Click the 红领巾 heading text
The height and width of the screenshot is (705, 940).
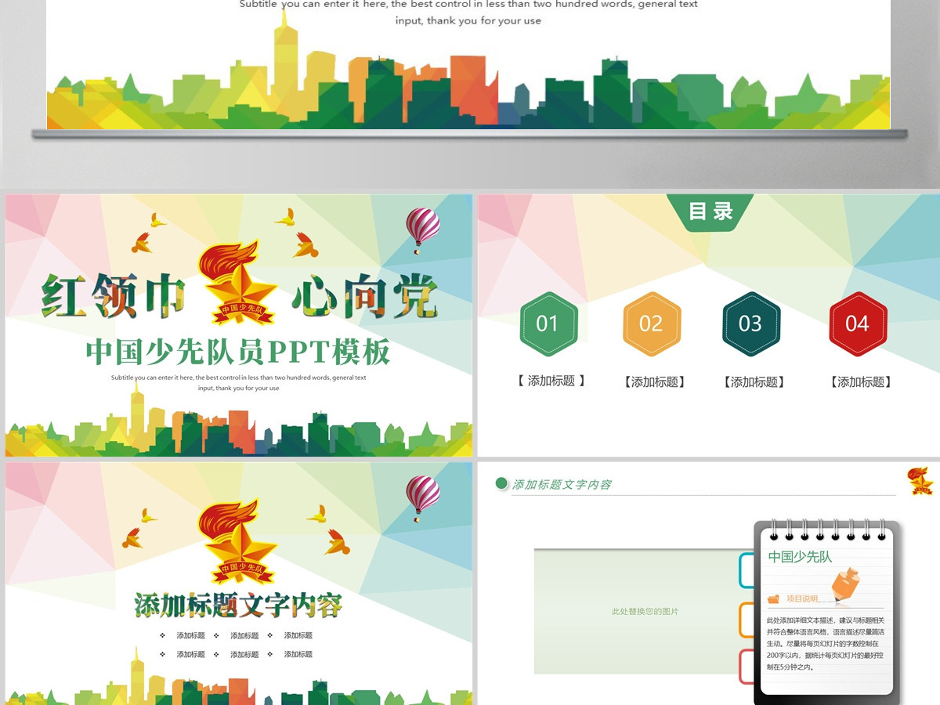pos(114,296)
